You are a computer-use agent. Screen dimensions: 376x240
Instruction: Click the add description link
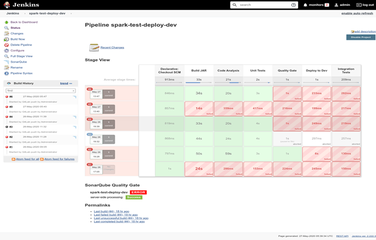click(x=365, y=32)
